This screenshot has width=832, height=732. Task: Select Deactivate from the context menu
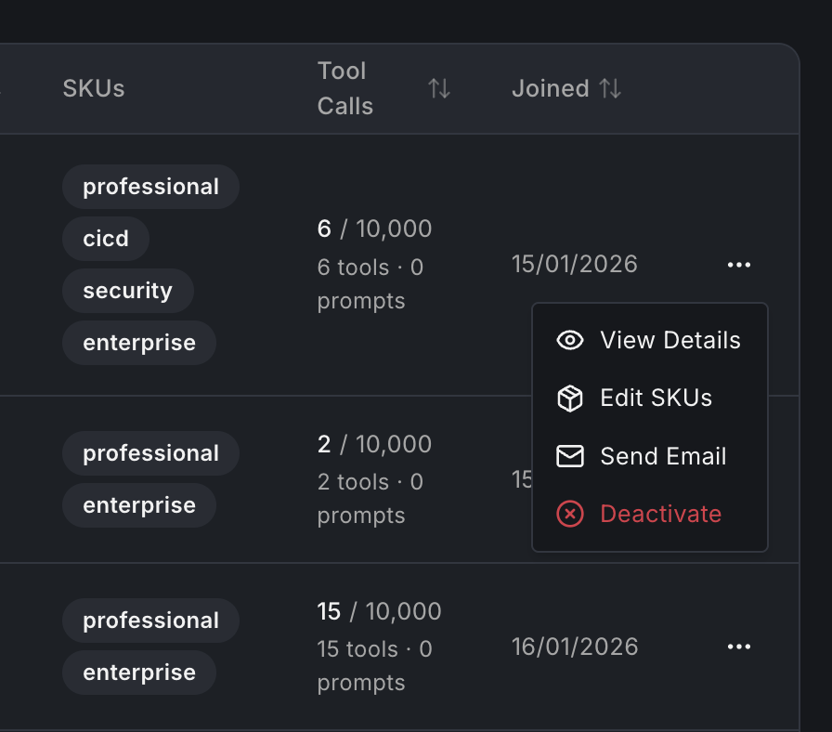660,514
